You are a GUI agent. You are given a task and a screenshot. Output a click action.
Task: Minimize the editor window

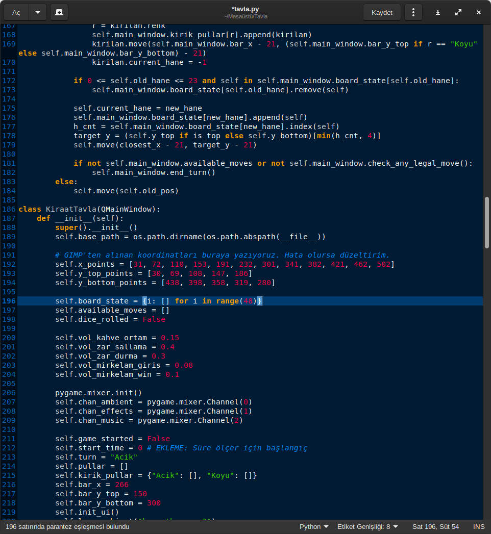pos(438,12)
